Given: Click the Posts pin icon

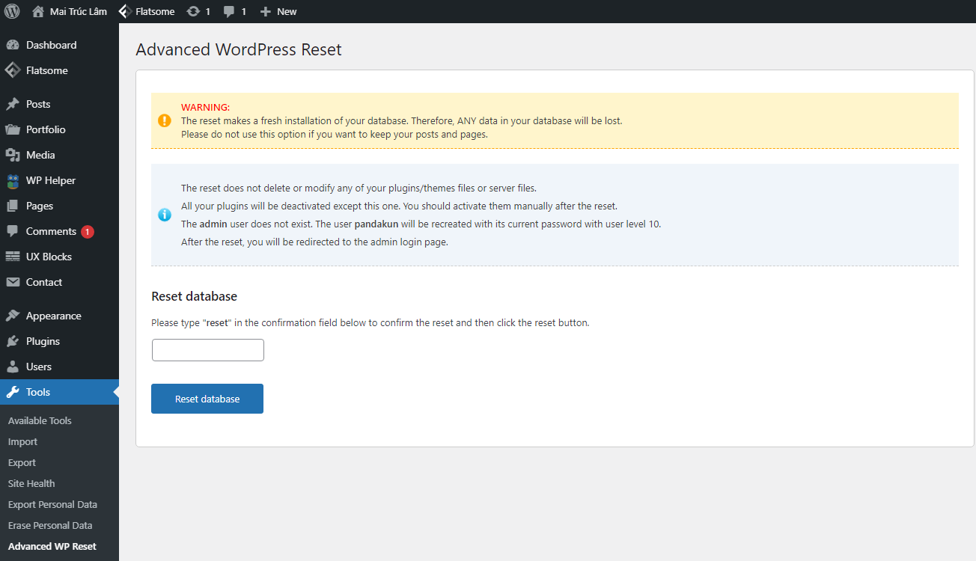Looking at the screenshot, I should click(x=13, y=104).
